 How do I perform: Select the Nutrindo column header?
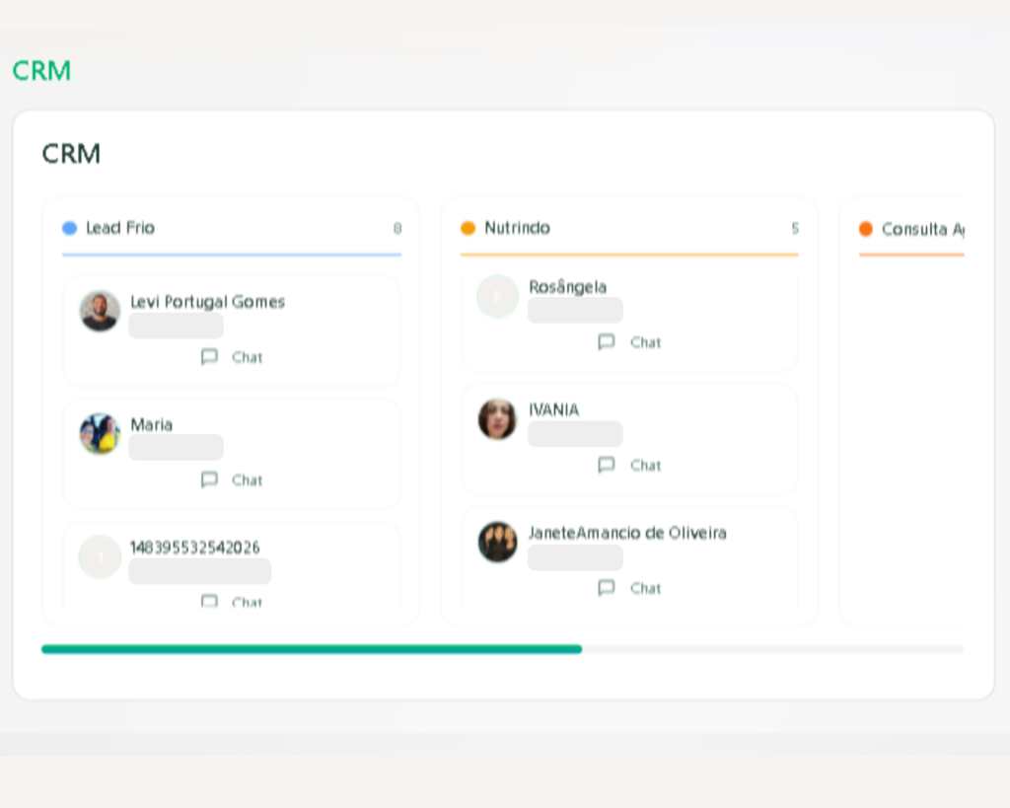click(x=517, y=228)
